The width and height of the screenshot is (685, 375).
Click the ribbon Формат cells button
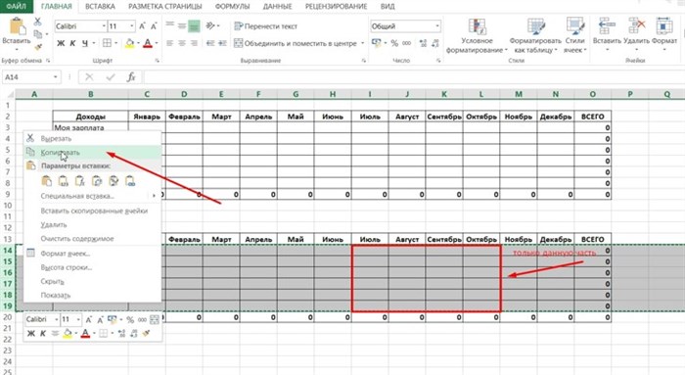[664, 35]
